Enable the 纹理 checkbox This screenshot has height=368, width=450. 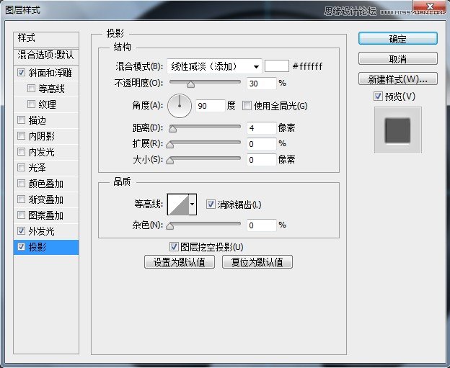tap(31, 104)
